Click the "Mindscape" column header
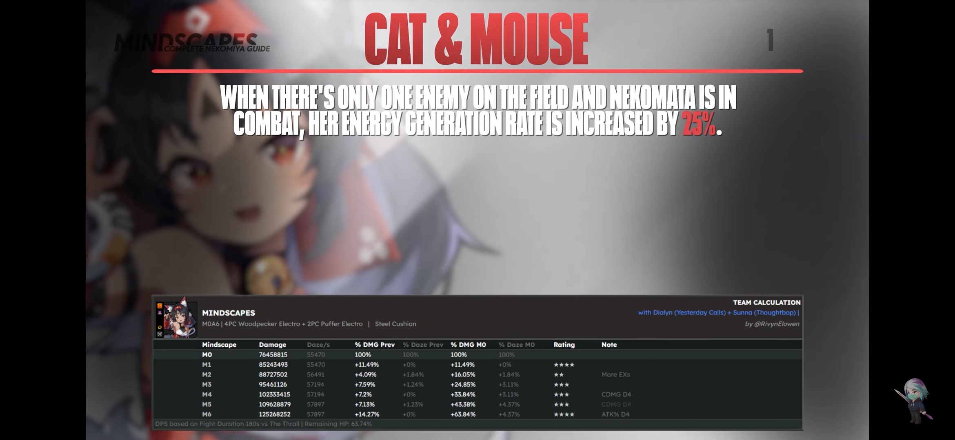 (219, 345)
